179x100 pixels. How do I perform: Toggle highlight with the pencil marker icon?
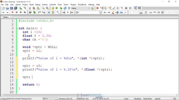113,12
